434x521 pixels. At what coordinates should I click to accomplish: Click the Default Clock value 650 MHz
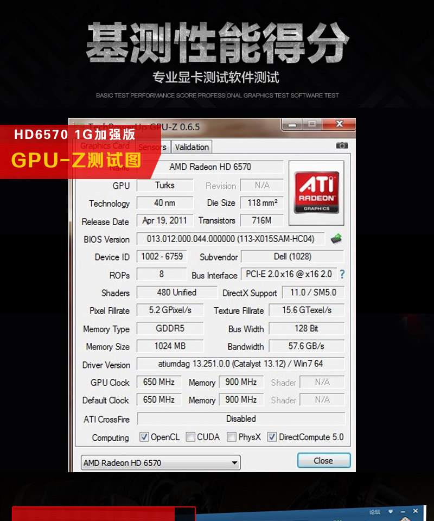coord(159,399)
